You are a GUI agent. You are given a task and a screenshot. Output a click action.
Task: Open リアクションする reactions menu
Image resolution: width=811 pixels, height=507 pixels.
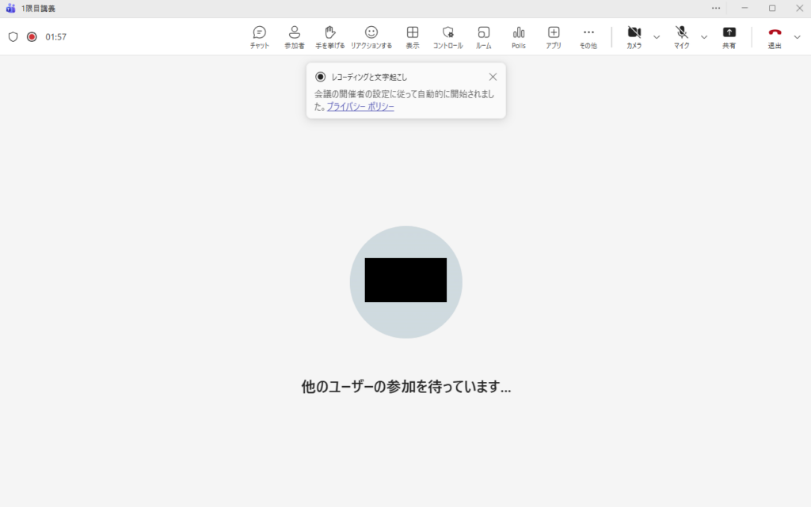pos(371,36)
